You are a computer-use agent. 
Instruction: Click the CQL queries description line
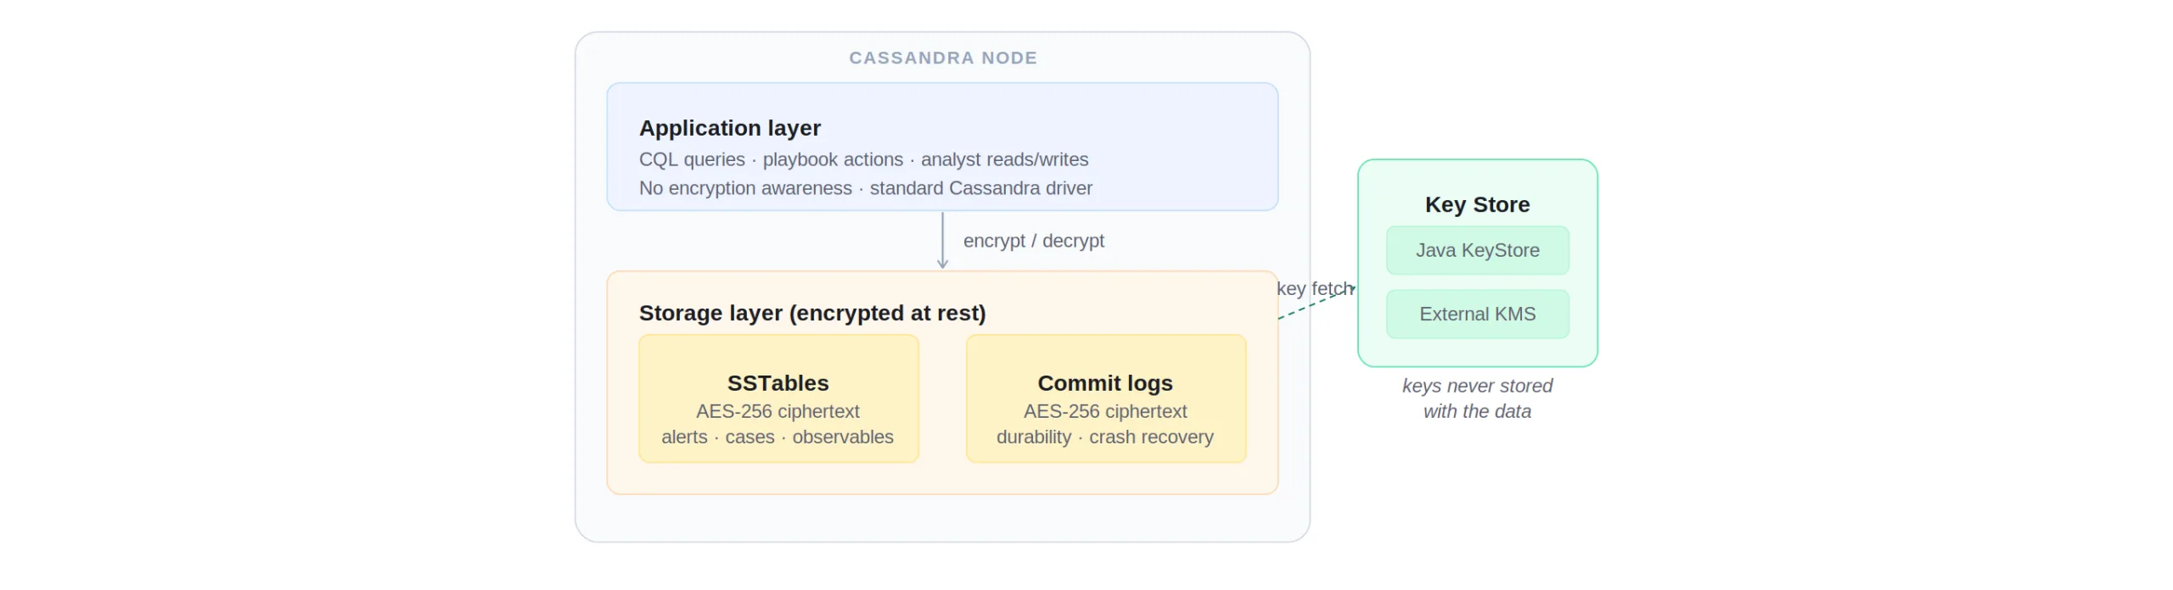[x=863, y=159]
